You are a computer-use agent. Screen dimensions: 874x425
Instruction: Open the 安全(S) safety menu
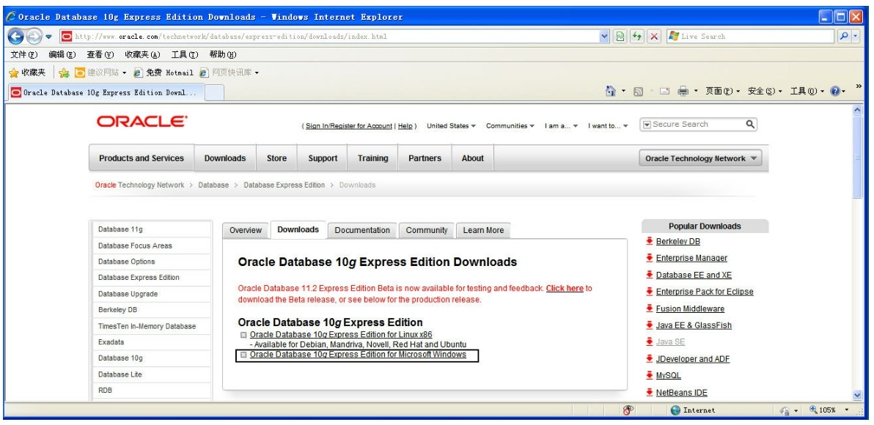pyautogui.click(x=765, y=92)
